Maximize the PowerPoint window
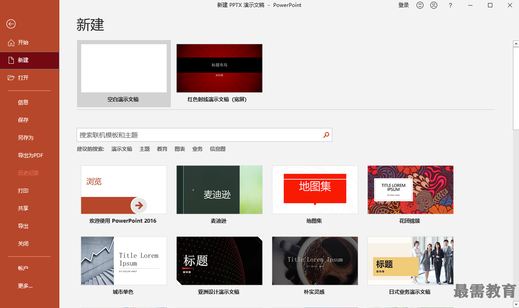 pyautogui.click(x=490, y=5)
